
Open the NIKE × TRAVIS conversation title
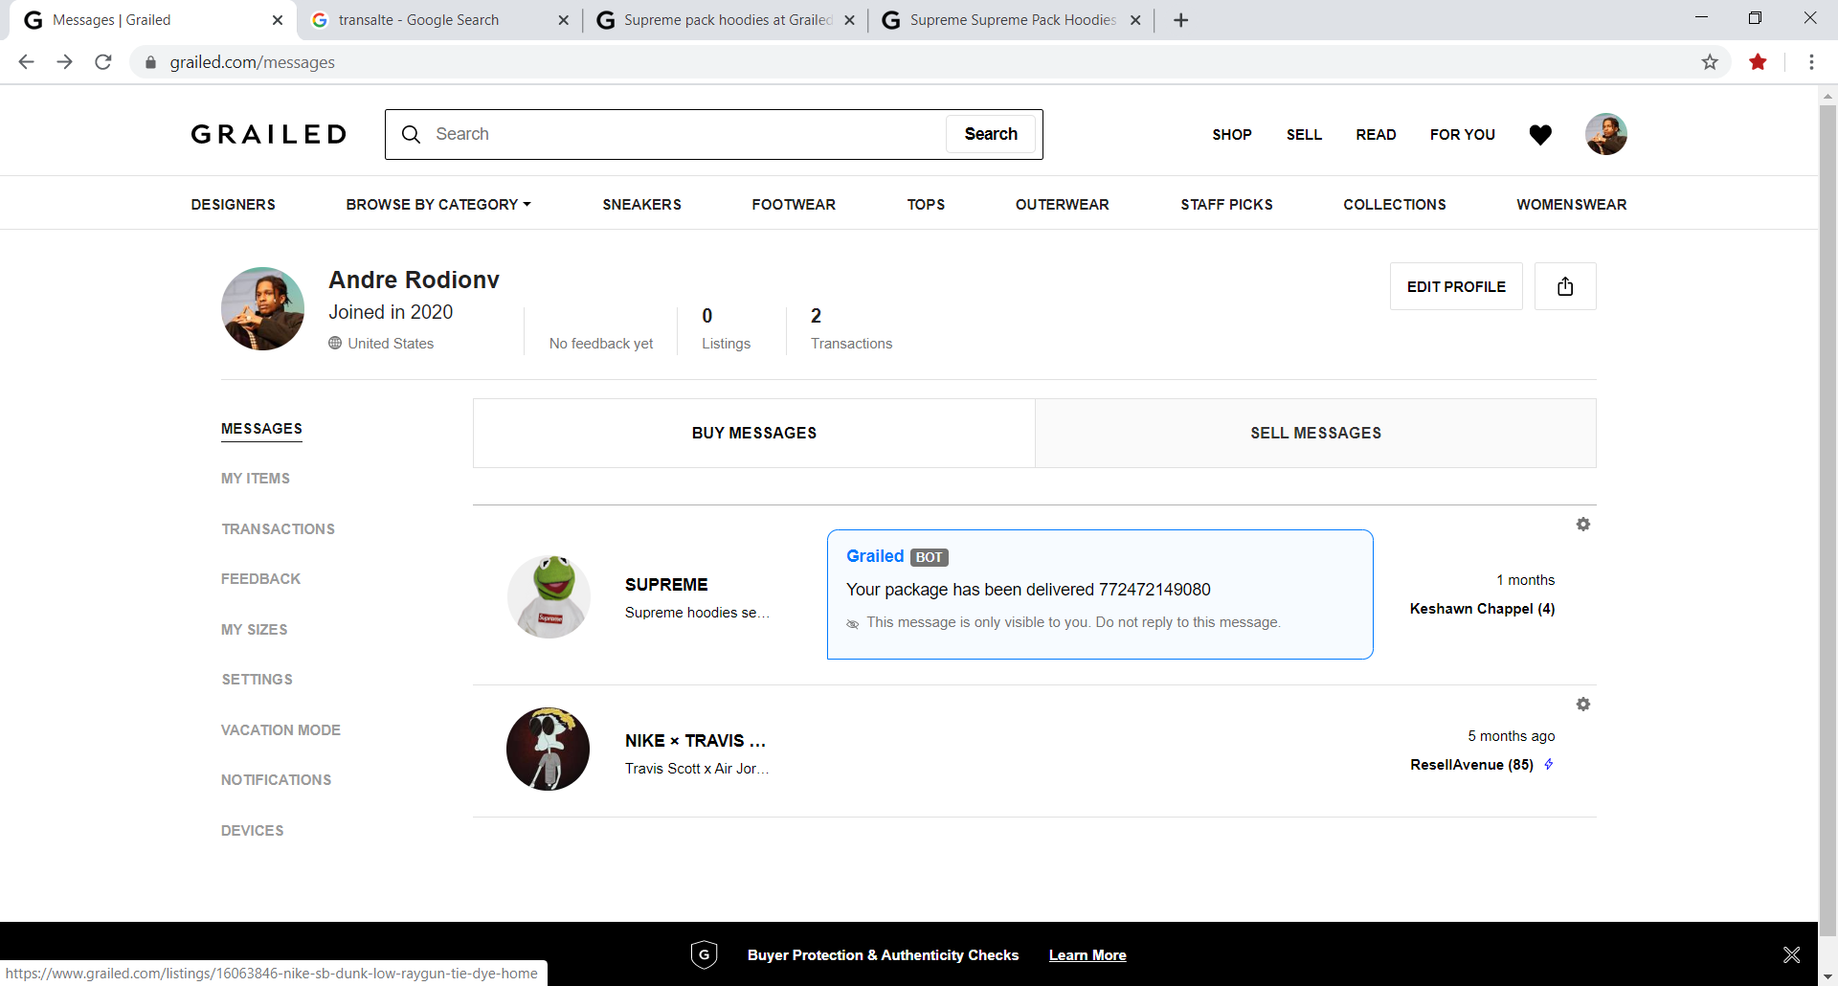pos(695,741)
